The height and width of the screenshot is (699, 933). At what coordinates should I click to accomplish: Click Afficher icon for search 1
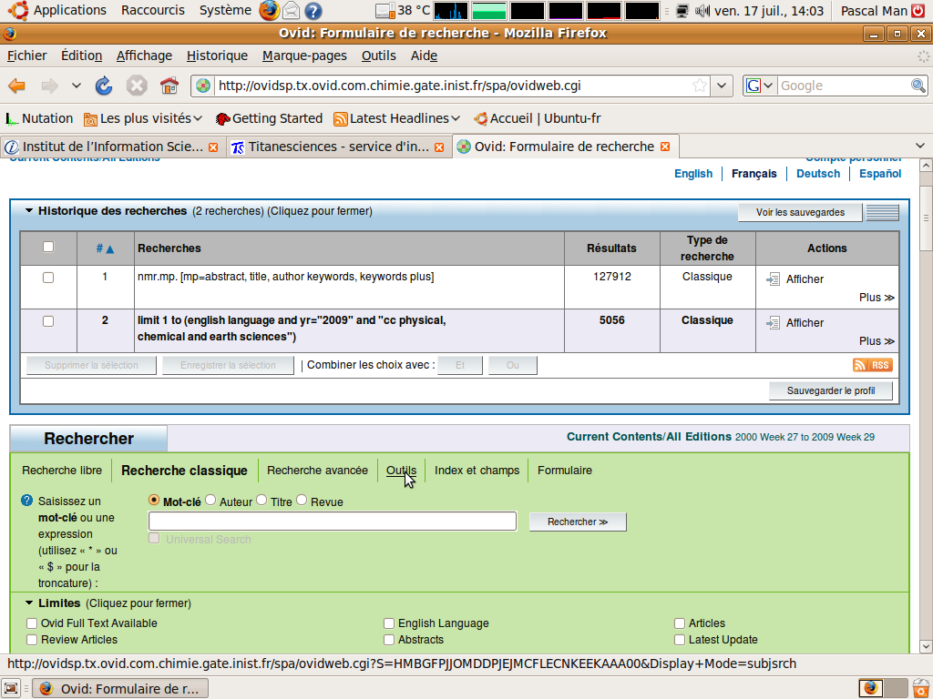[773, 279]
